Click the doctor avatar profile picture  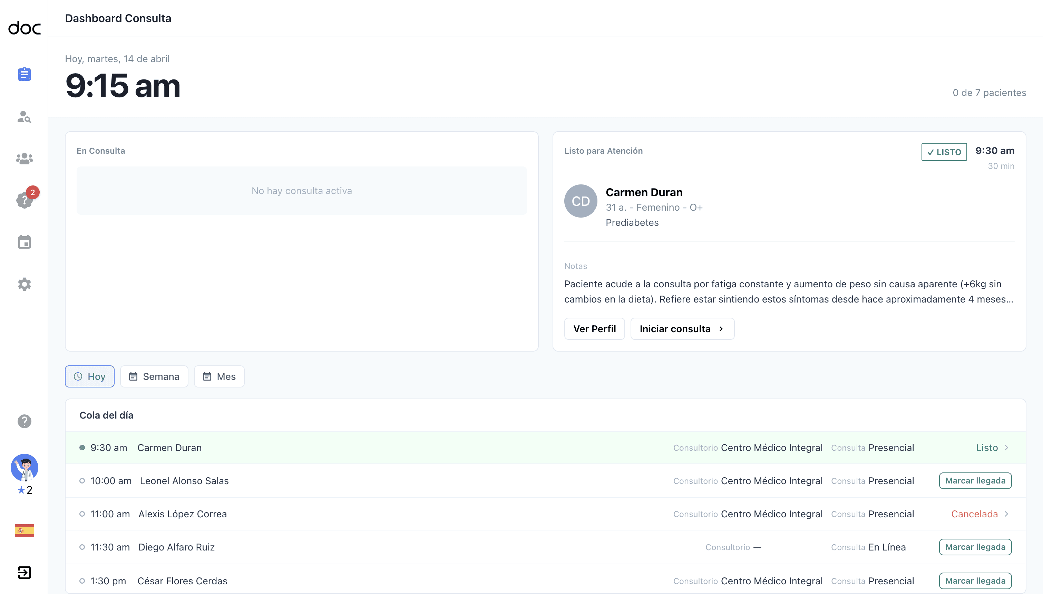(x=25, y=468)
